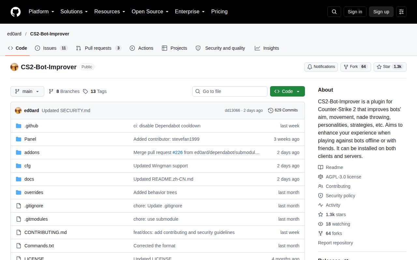Star the CS2-Bot-Improver repository
The width and height of the screenshot is (417, 260).
(x=390, y=67)
